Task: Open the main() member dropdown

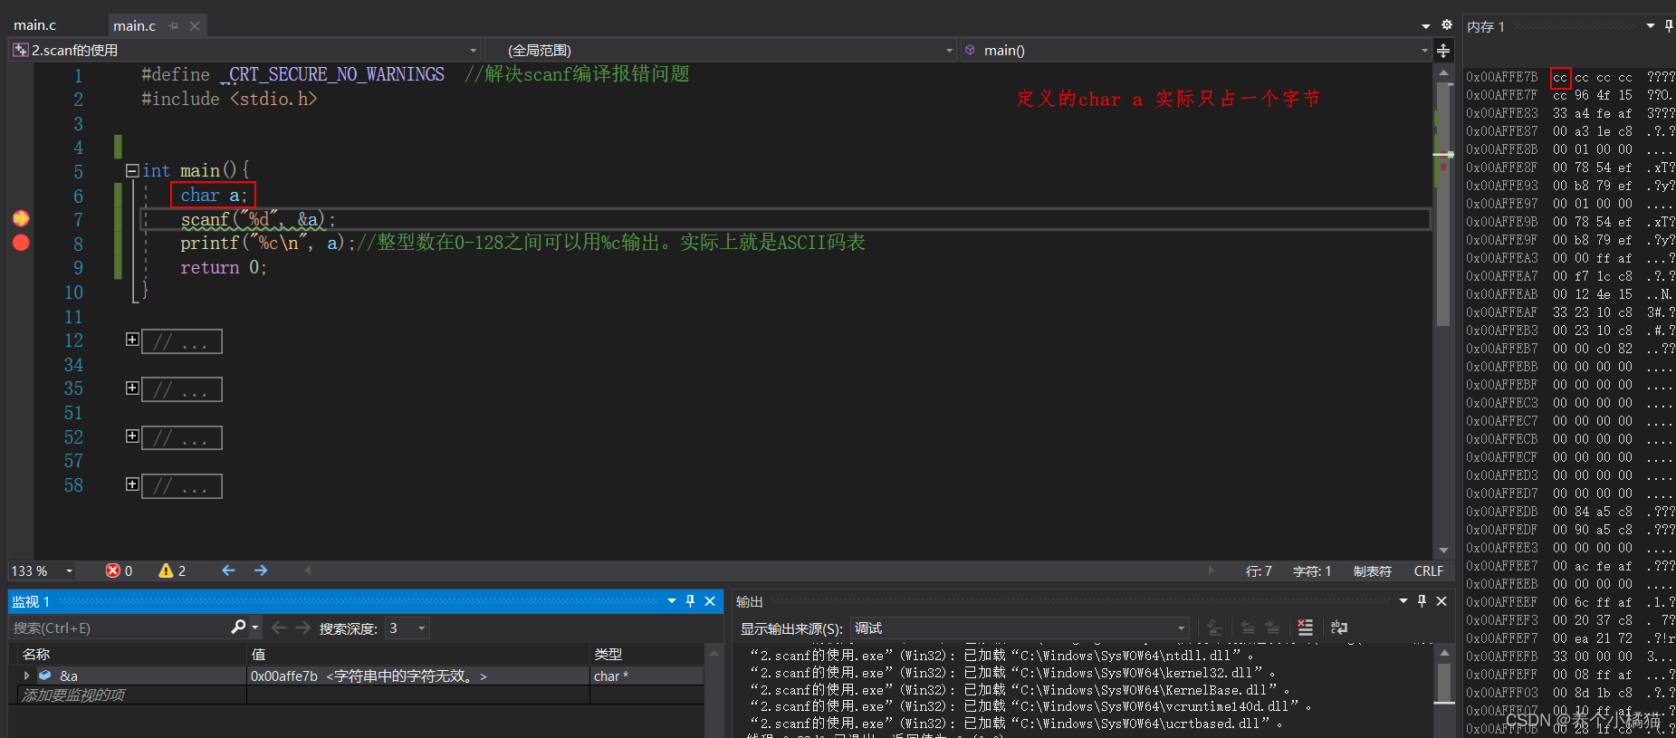Action: pos(1196,51)
